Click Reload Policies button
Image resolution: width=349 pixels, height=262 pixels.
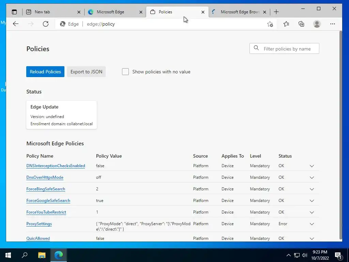point(45,72)
